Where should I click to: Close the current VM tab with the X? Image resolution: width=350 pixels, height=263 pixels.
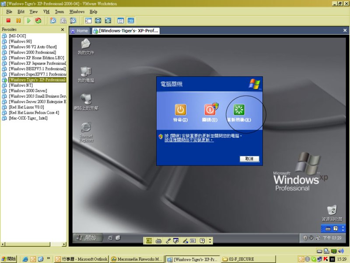(345, 30)
